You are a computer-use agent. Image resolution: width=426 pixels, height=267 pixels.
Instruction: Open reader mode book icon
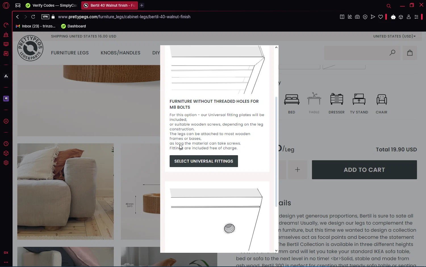coord(342,17)
